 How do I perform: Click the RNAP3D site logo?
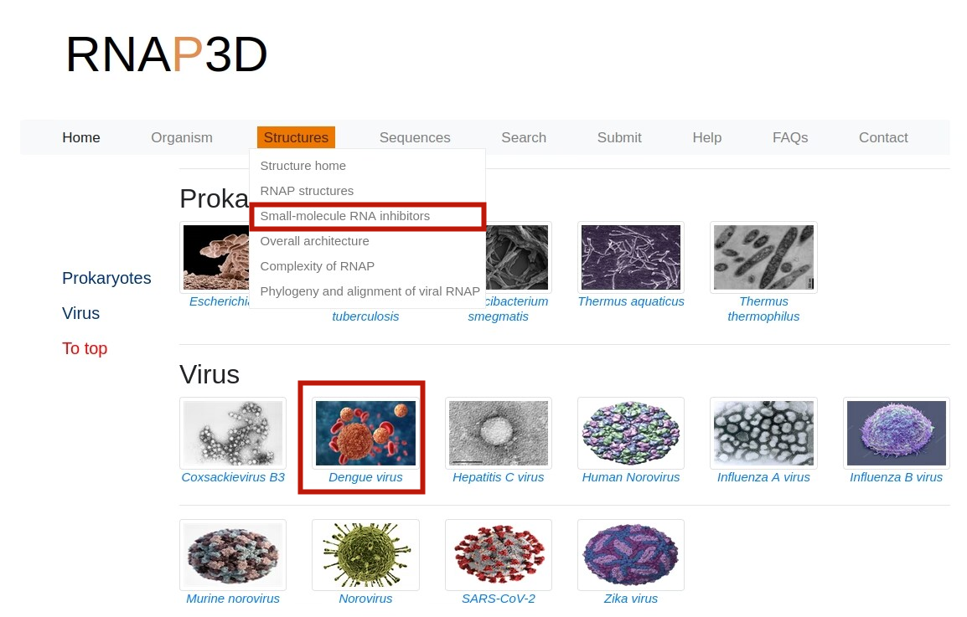[x=167, y=55]
